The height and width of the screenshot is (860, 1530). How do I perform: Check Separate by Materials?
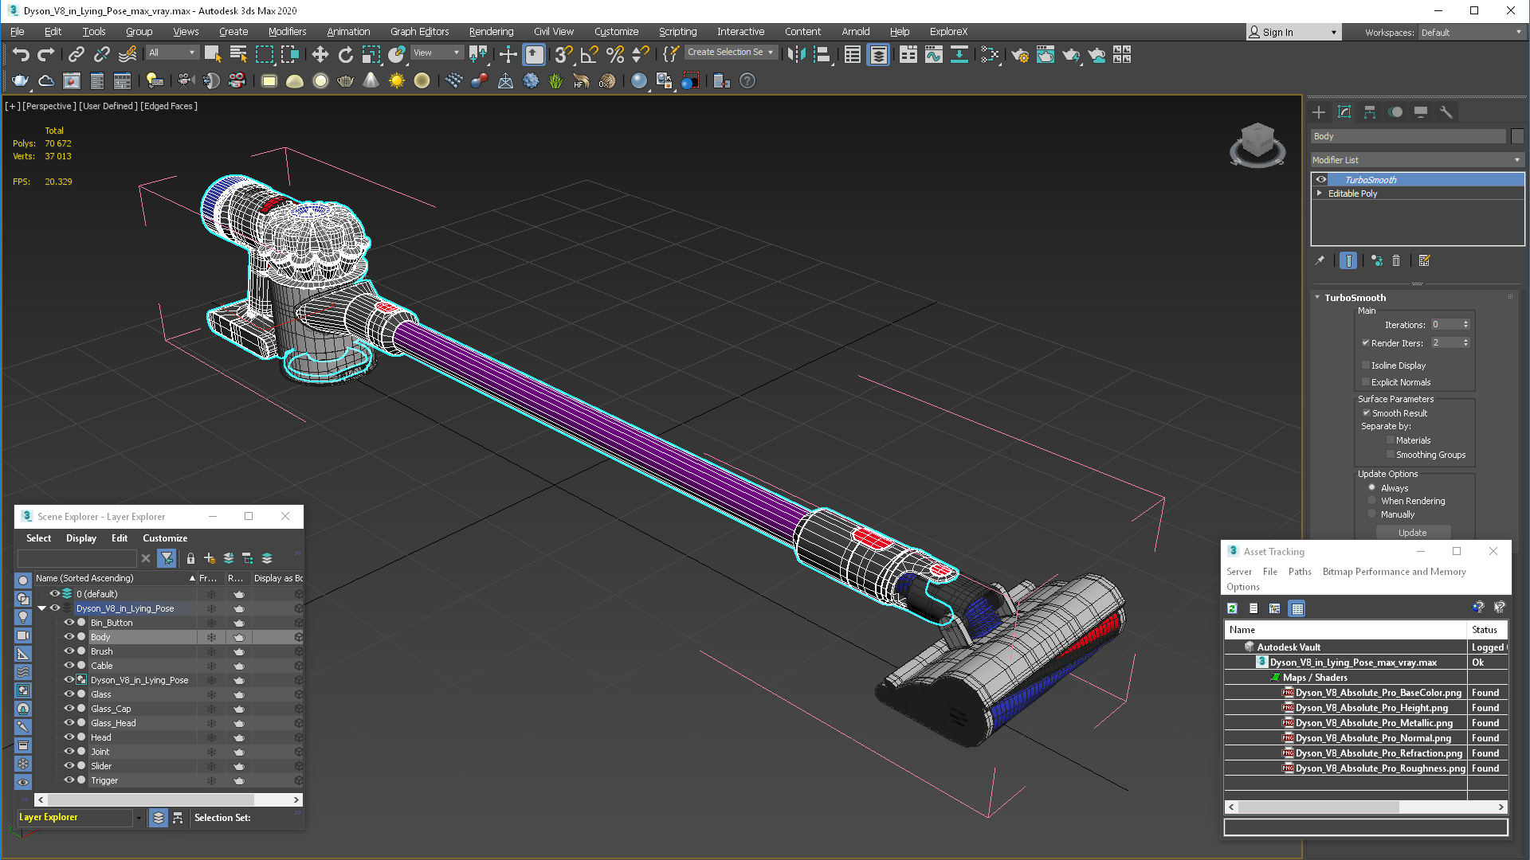tap(1391, 440)
